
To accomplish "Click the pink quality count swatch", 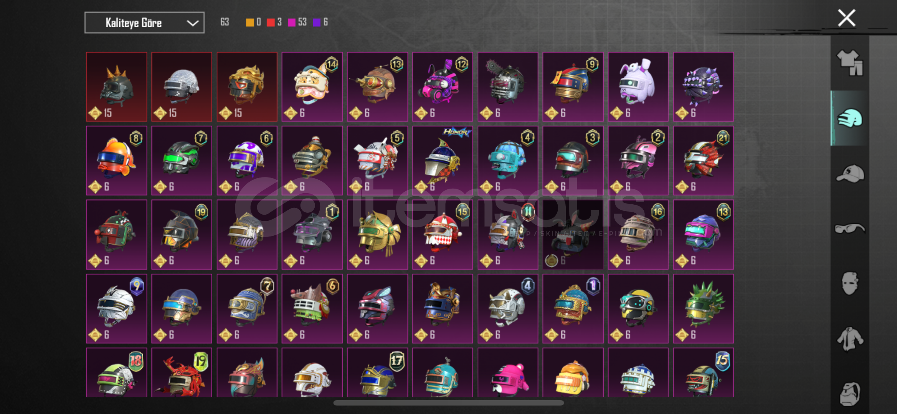I will click(x=292, y=22).
